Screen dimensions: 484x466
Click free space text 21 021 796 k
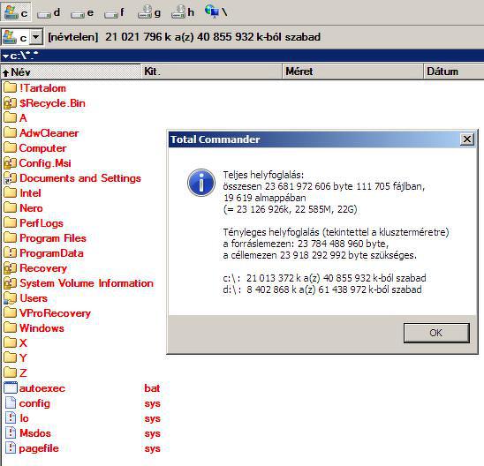coord(139,37)
